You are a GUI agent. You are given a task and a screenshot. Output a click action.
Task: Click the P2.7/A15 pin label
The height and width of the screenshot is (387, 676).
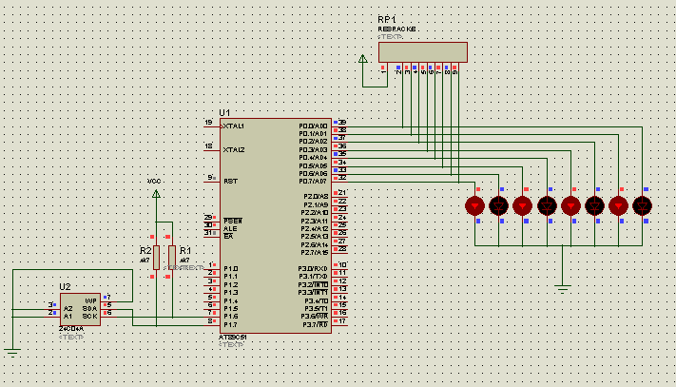tap(315, 252)
